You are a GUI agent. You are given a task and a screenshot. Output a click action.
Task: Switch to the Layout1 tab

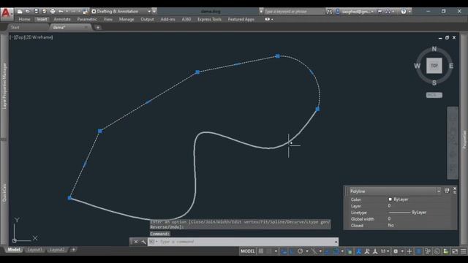click(34, 250)
